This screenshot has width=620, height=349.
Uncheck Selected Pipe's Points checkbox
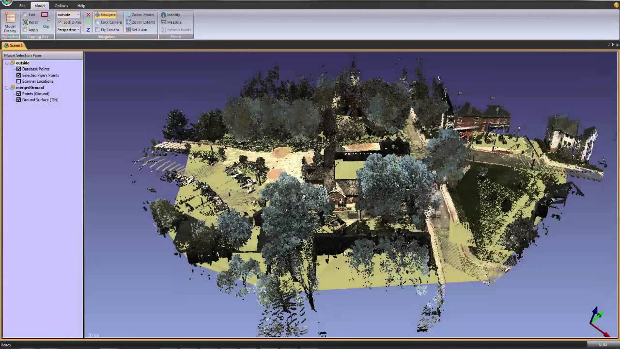18,75
